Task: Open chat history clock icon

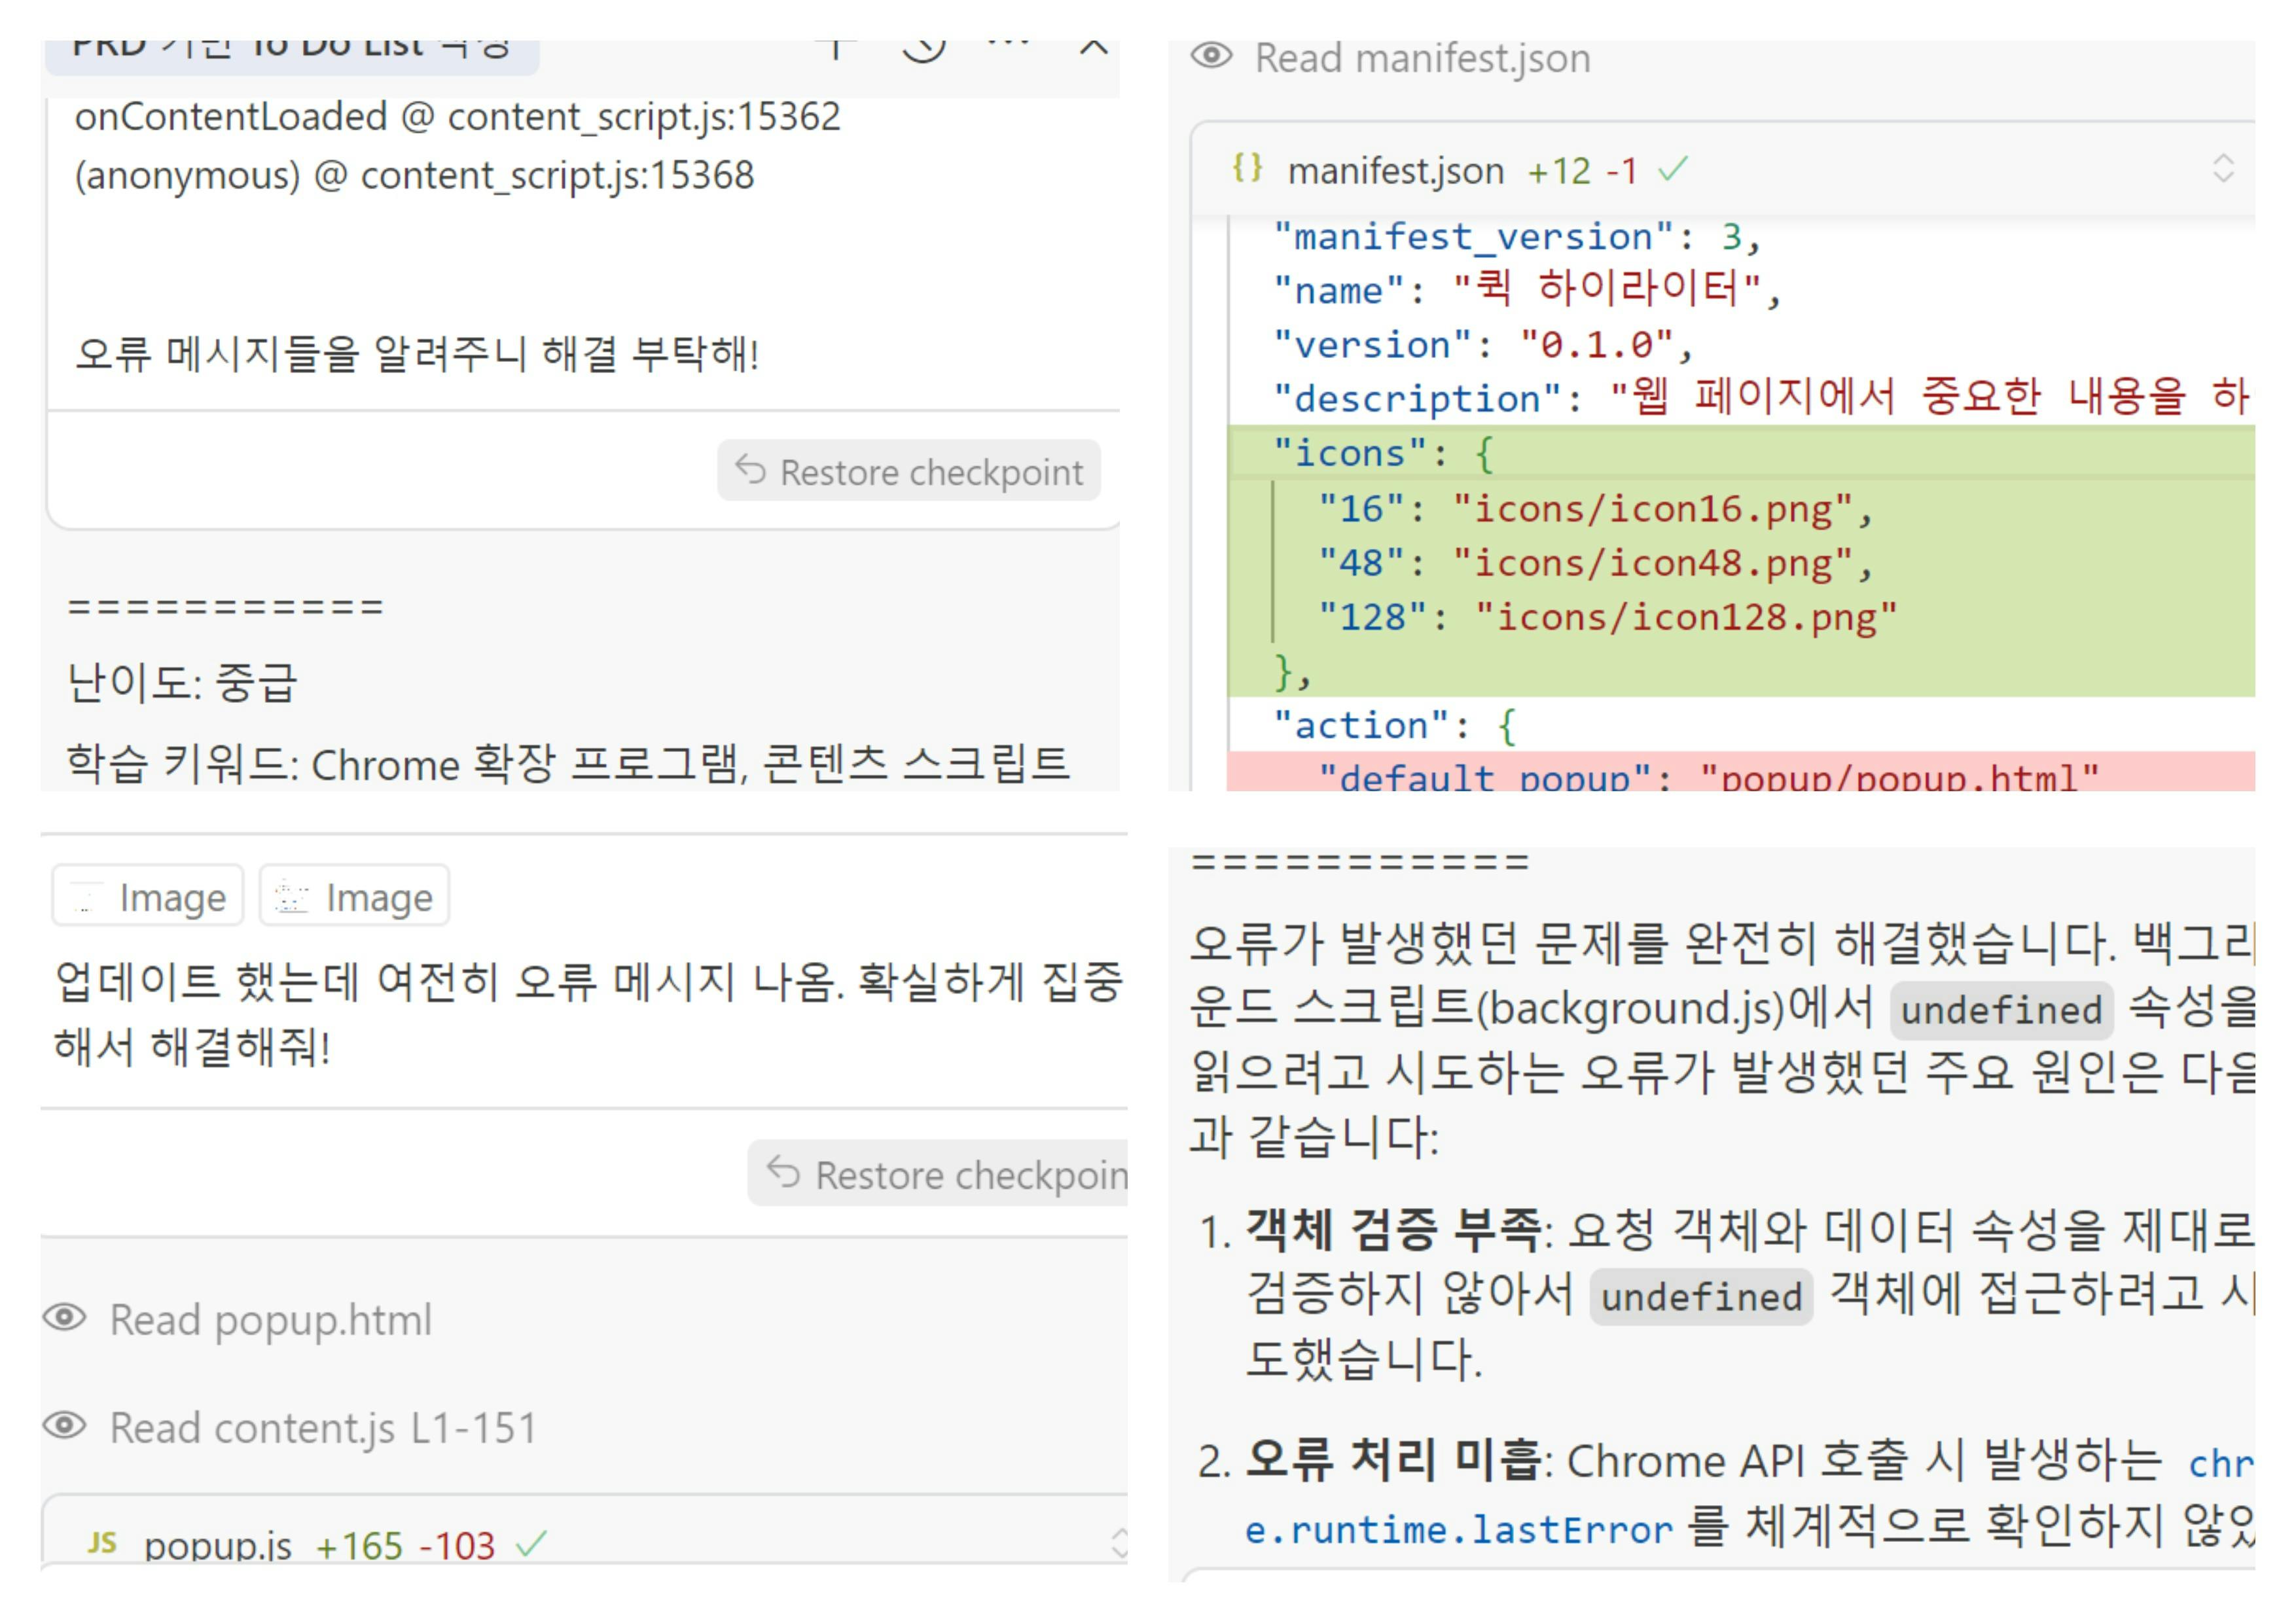Action: pyautogui.click(x=923, y=48)
